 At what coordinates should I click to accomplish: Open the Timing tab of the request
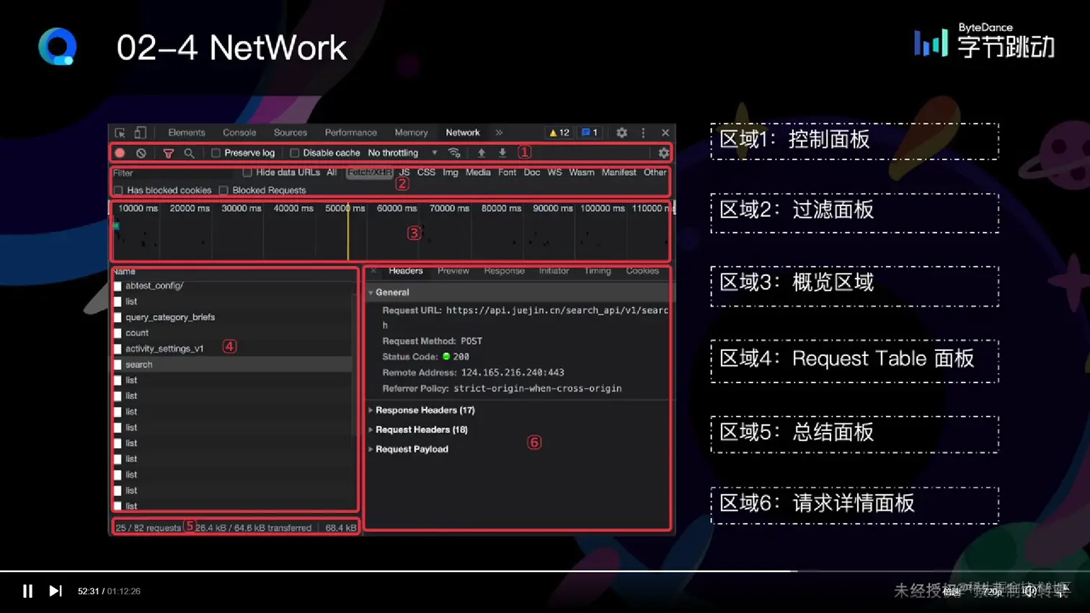598,271
